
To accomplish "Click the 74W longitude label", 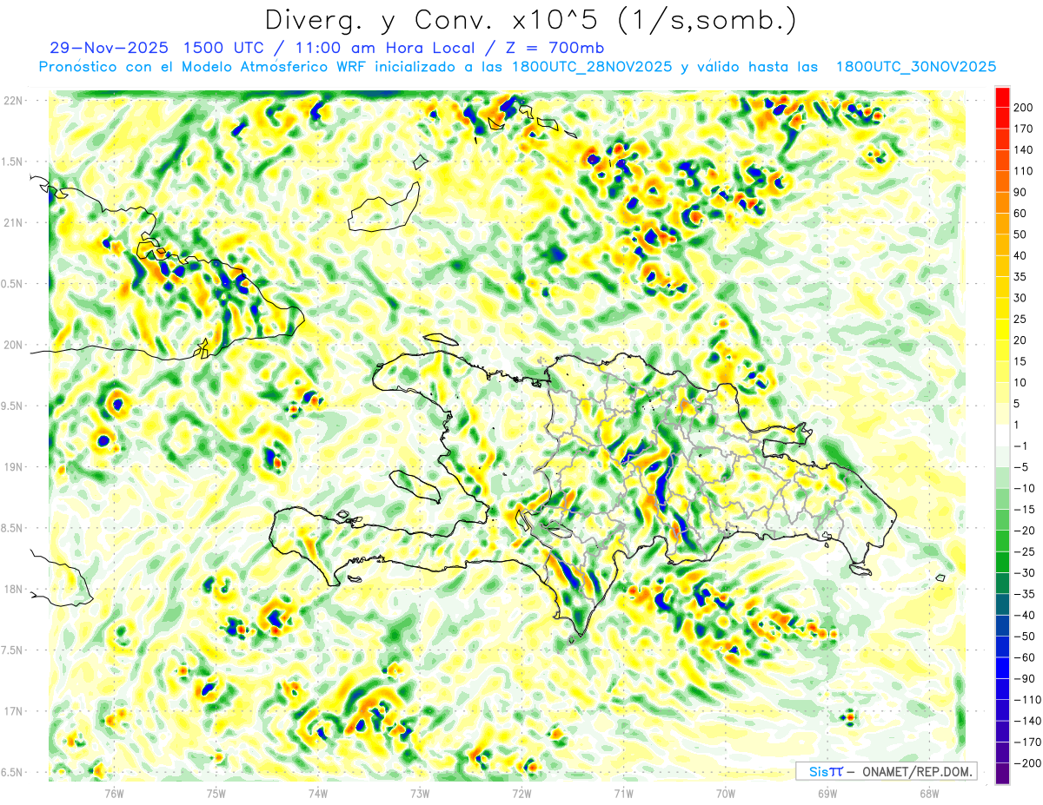I will [318, 793].
